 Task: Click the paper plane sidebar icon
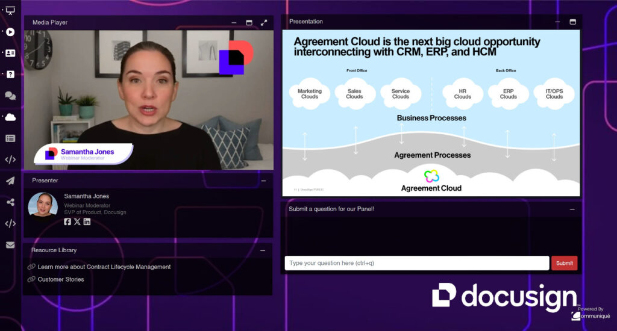coord(11,181)
